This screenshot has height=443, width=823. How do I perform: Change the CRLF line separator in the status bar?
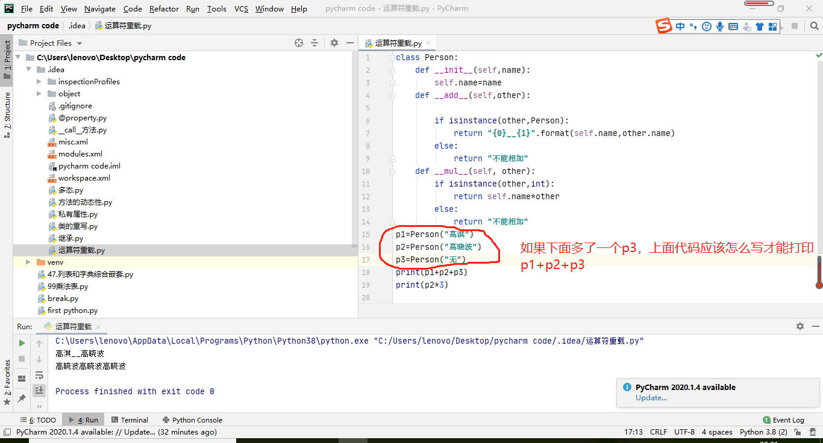pyautogui.click(x=659, y=432)
